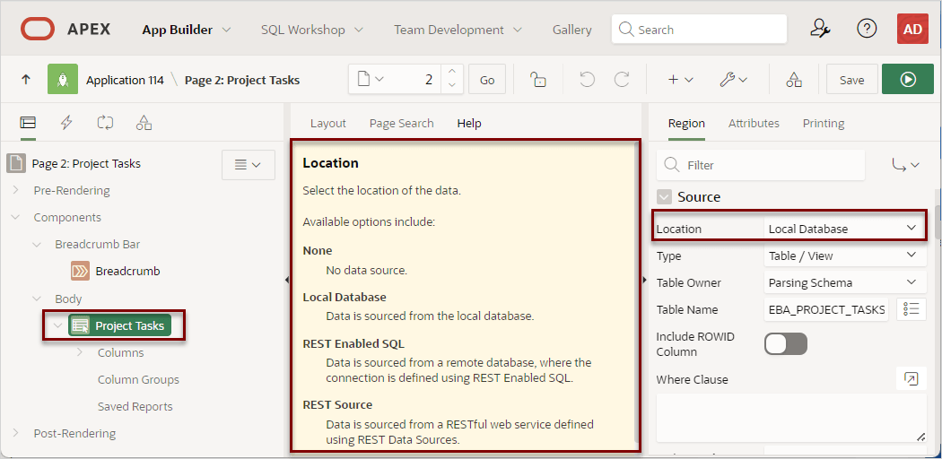942x459 pixels.
Task: Expand the Pre-Rendering tree node
Action: click(15, 190)
